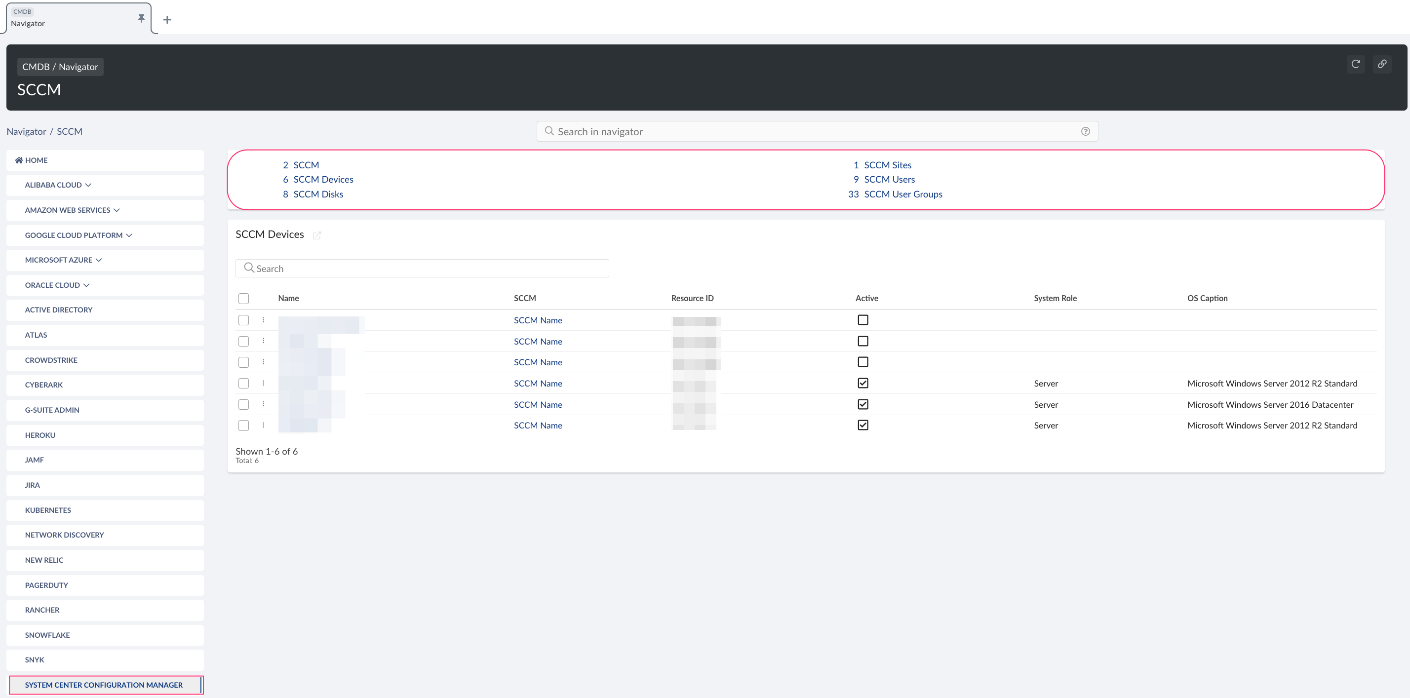1410x698 pixels.
Task: Open Active Directory in sidebar
Action: pyautogui.click(x=105, y=310)
